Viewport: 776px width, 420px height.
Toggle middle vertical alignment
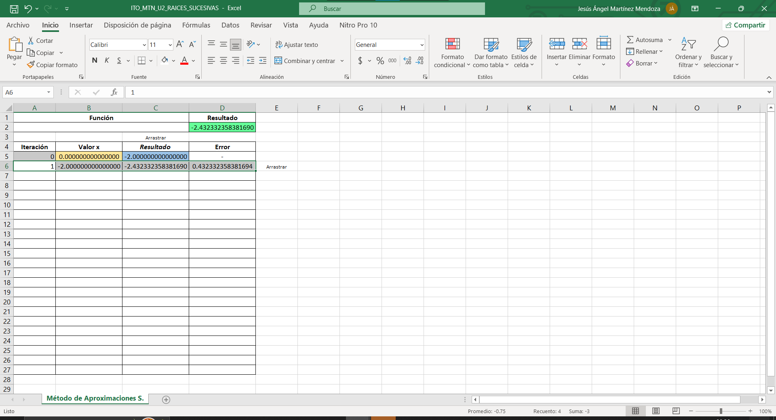pyautogui.click(x=224, y=44)
